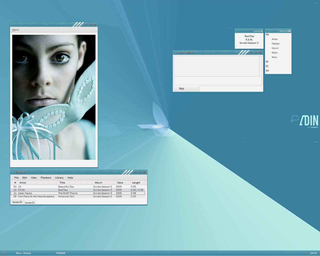Click the chat history scrollbar in Nico window
320x256 pixels.
pos(260,66)
